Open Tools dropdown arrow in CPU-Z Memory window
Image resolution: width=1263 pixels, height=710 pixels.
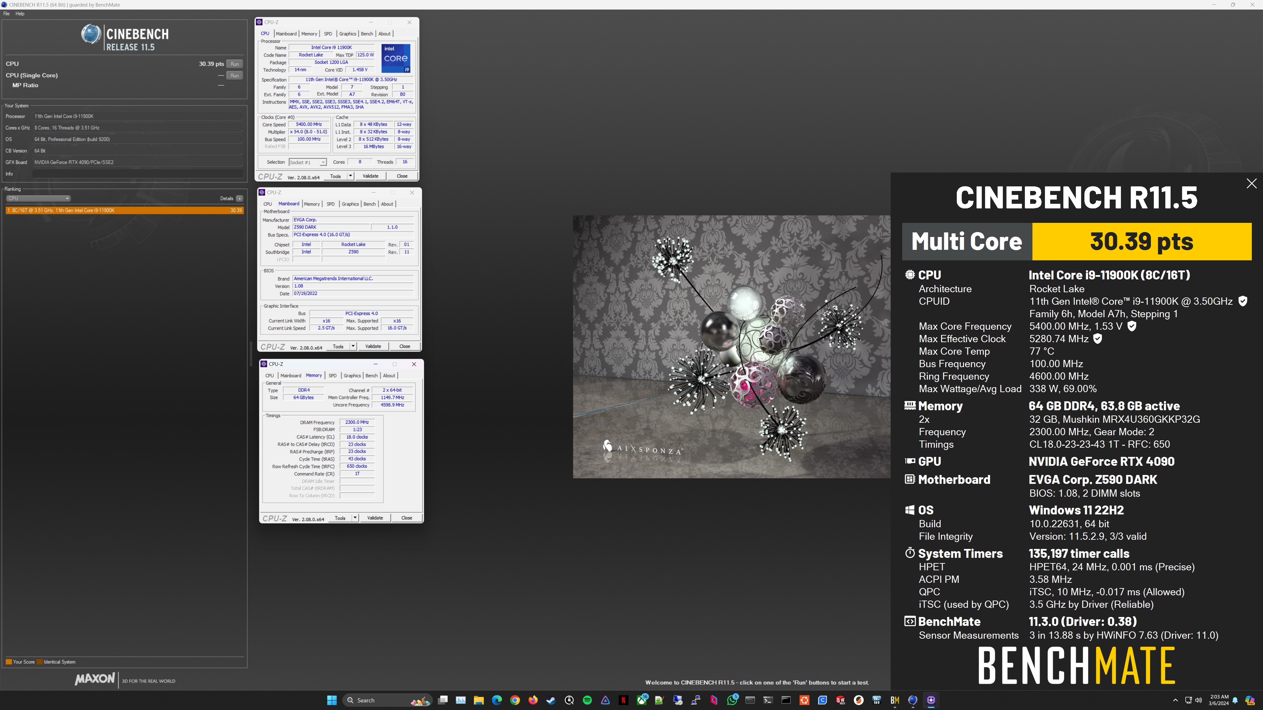tap(355, 518)
